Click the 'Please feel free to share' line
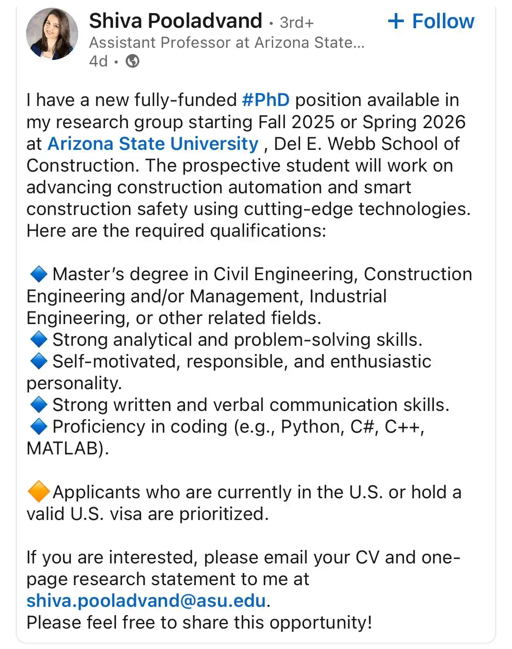 coord(199,623)
